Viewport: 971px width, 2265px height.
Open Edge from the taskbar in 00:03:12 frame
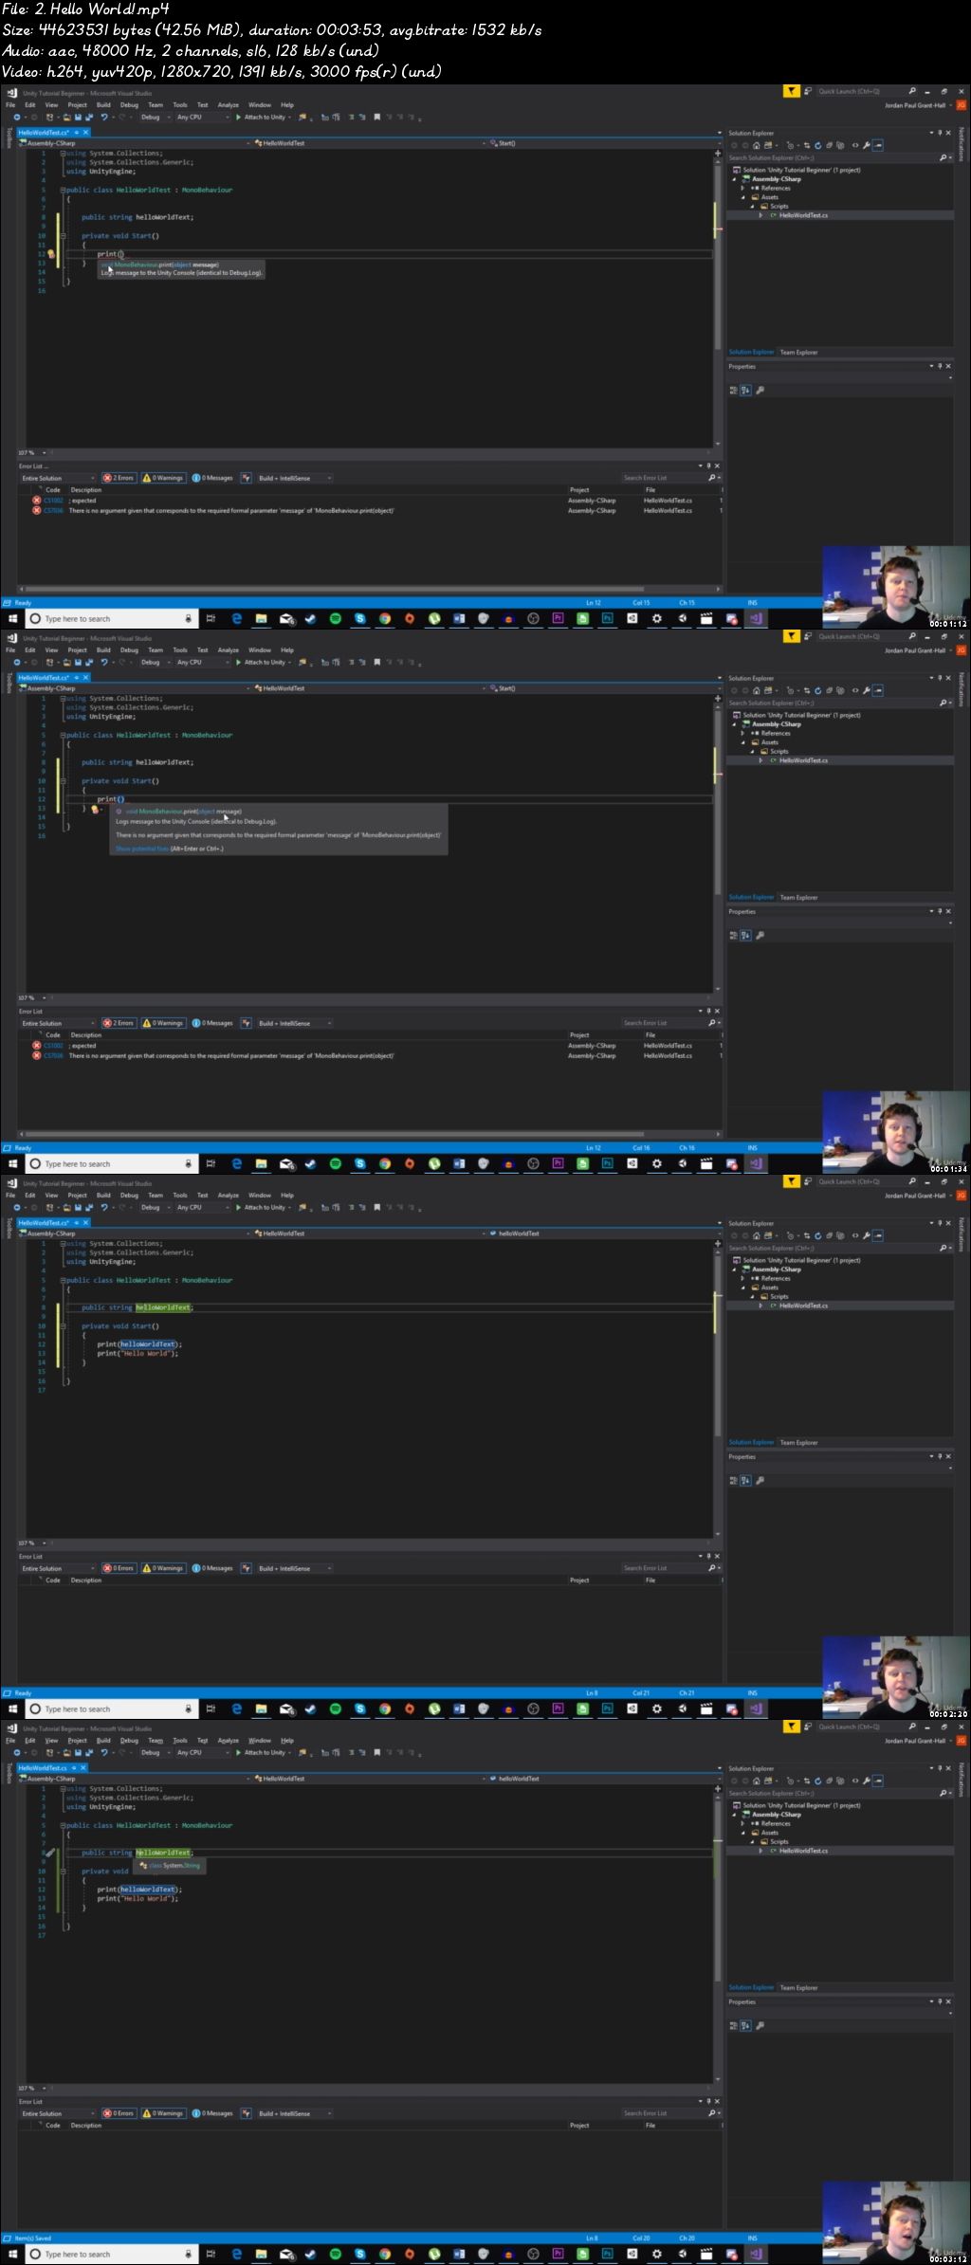pos(236,2254)
